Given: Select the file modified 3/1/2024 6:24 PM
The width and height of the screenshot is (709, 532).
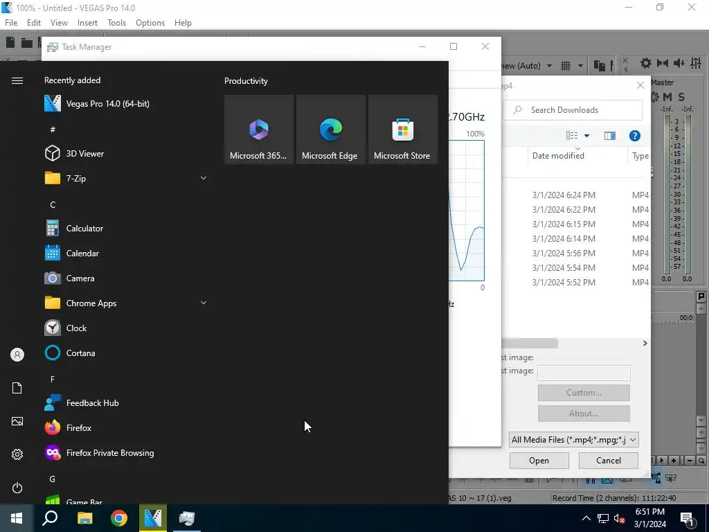Looking at the screenshot, I should [x=576, y=195].
